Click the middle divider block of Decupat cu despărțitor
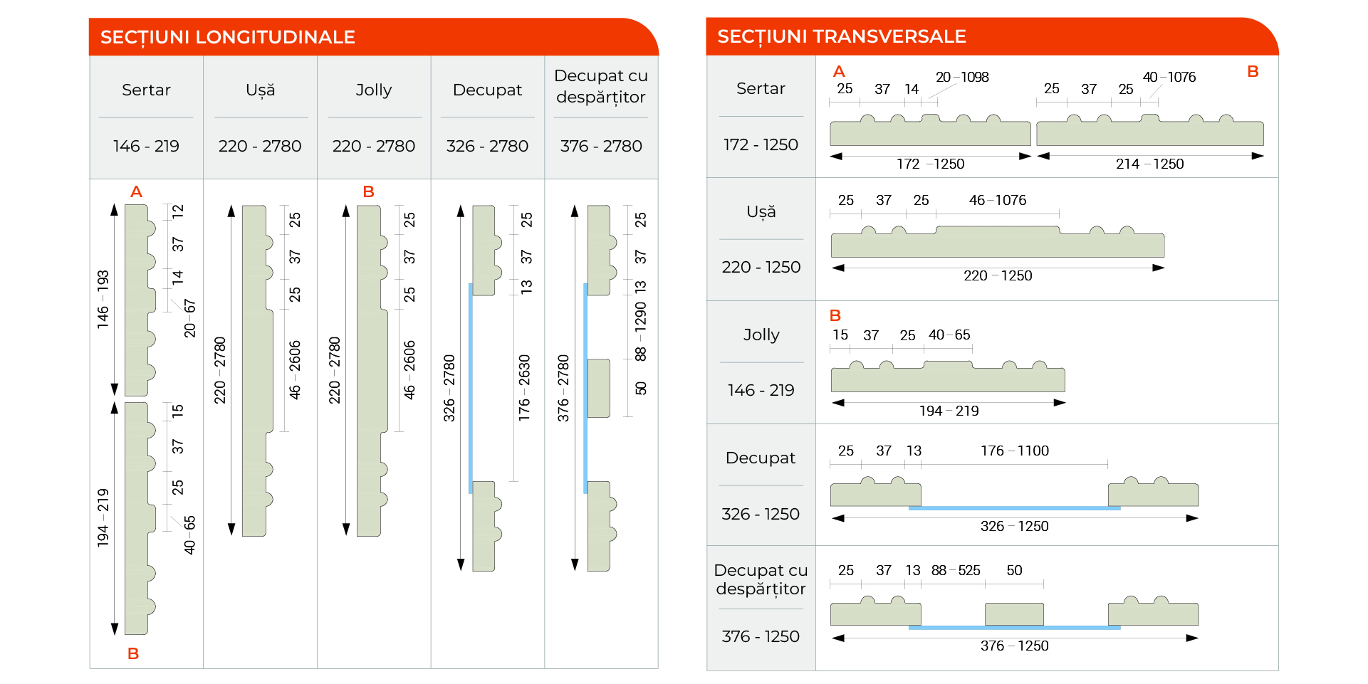This screenshot has width=1368, height=684. point(598,388)
